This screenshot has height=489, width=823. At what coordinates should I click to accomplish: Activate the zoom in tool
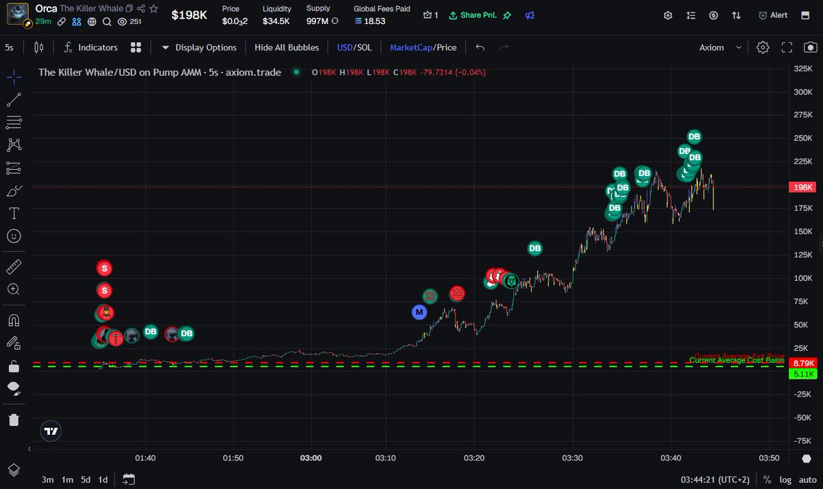point(13,289)
